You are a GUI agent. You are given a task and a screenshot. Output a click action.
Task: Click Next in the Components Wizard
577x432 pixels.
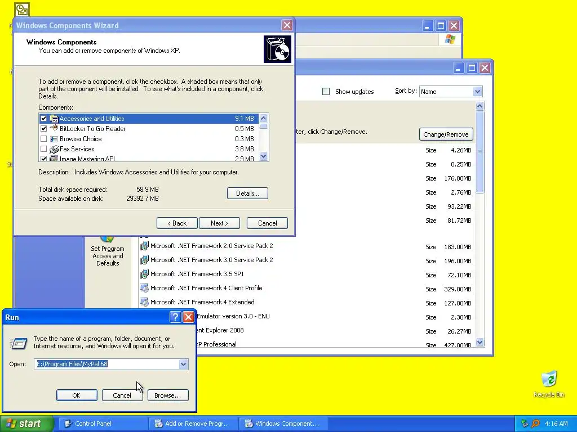pyautogui.click(x=219, y=223)
